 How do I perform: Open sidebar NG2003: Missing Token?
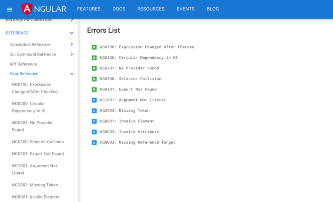pos(35,185)
